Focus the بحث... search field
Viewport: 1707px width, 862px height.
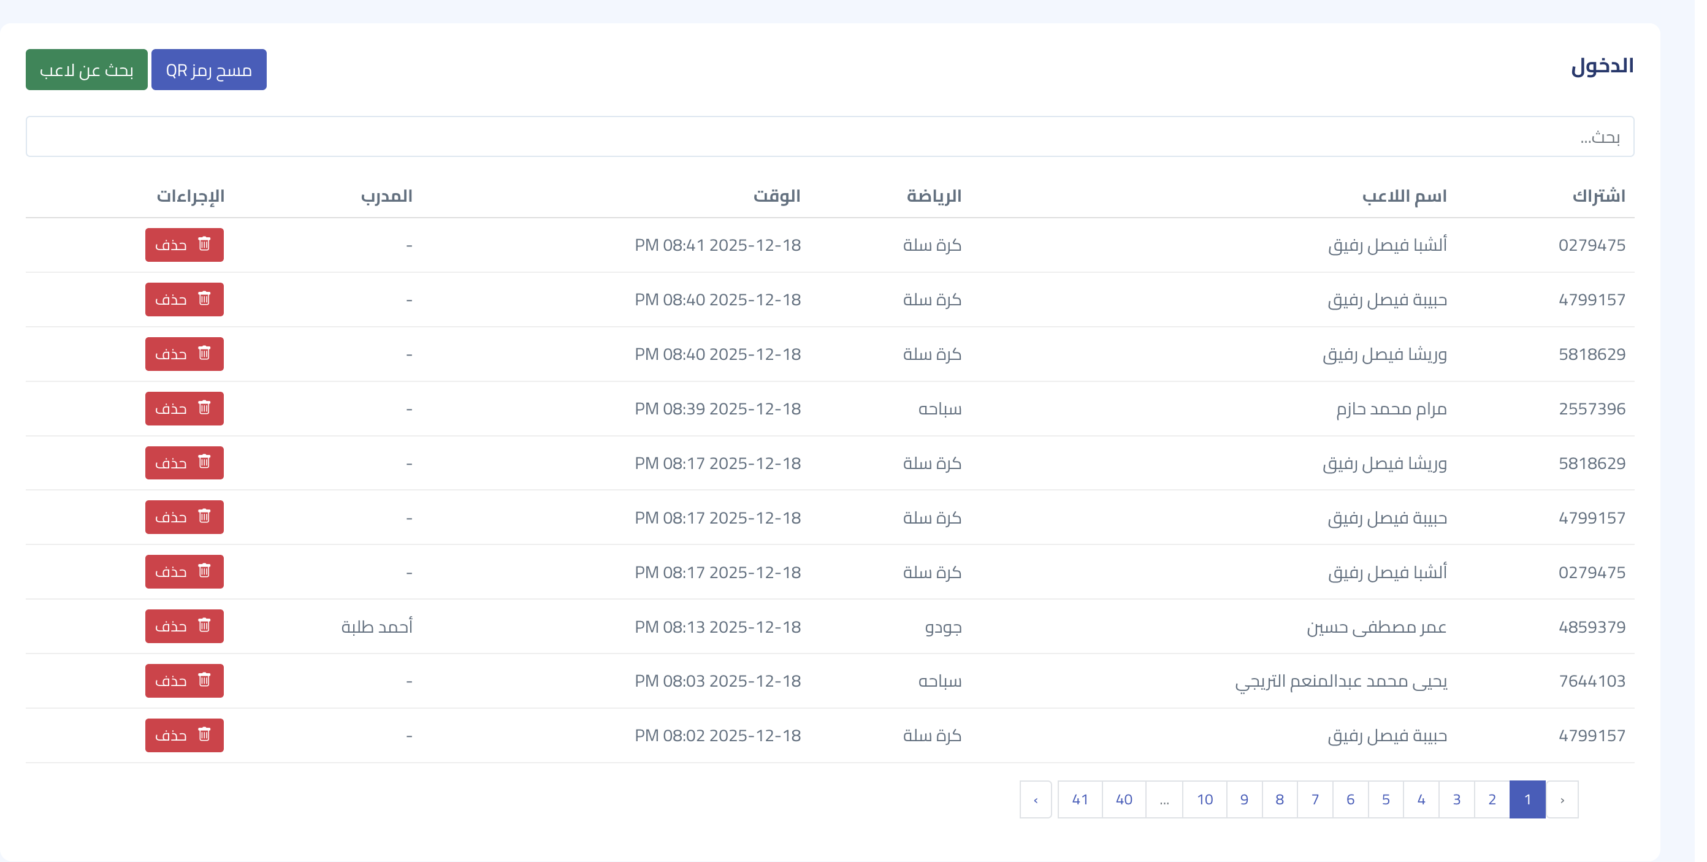point(830,137)
